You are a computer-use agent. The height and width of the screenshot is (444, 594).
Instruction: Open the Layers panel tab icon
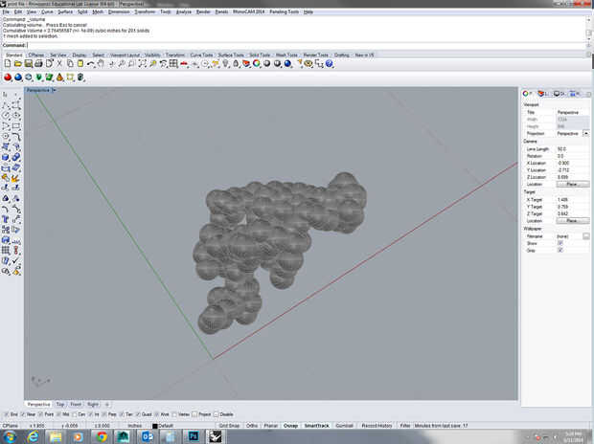[543, 94]
